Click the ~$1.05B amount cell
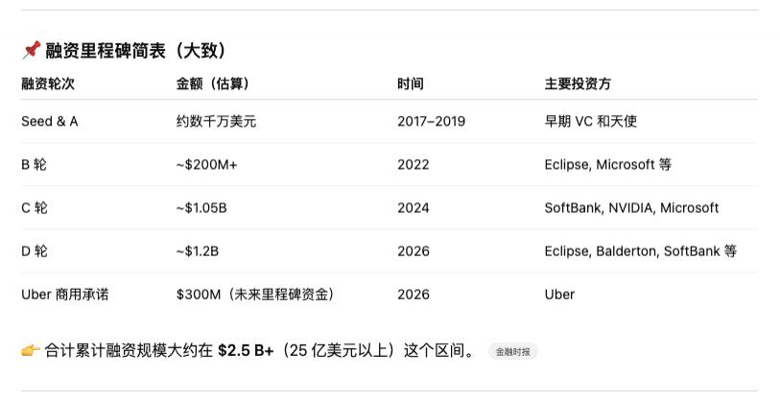780x401 pixels. click(201, 208)
